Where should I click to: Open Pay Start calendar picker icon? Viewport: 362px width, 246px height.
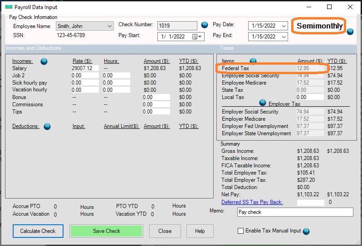pyautogui.click(x=196, y=37)
